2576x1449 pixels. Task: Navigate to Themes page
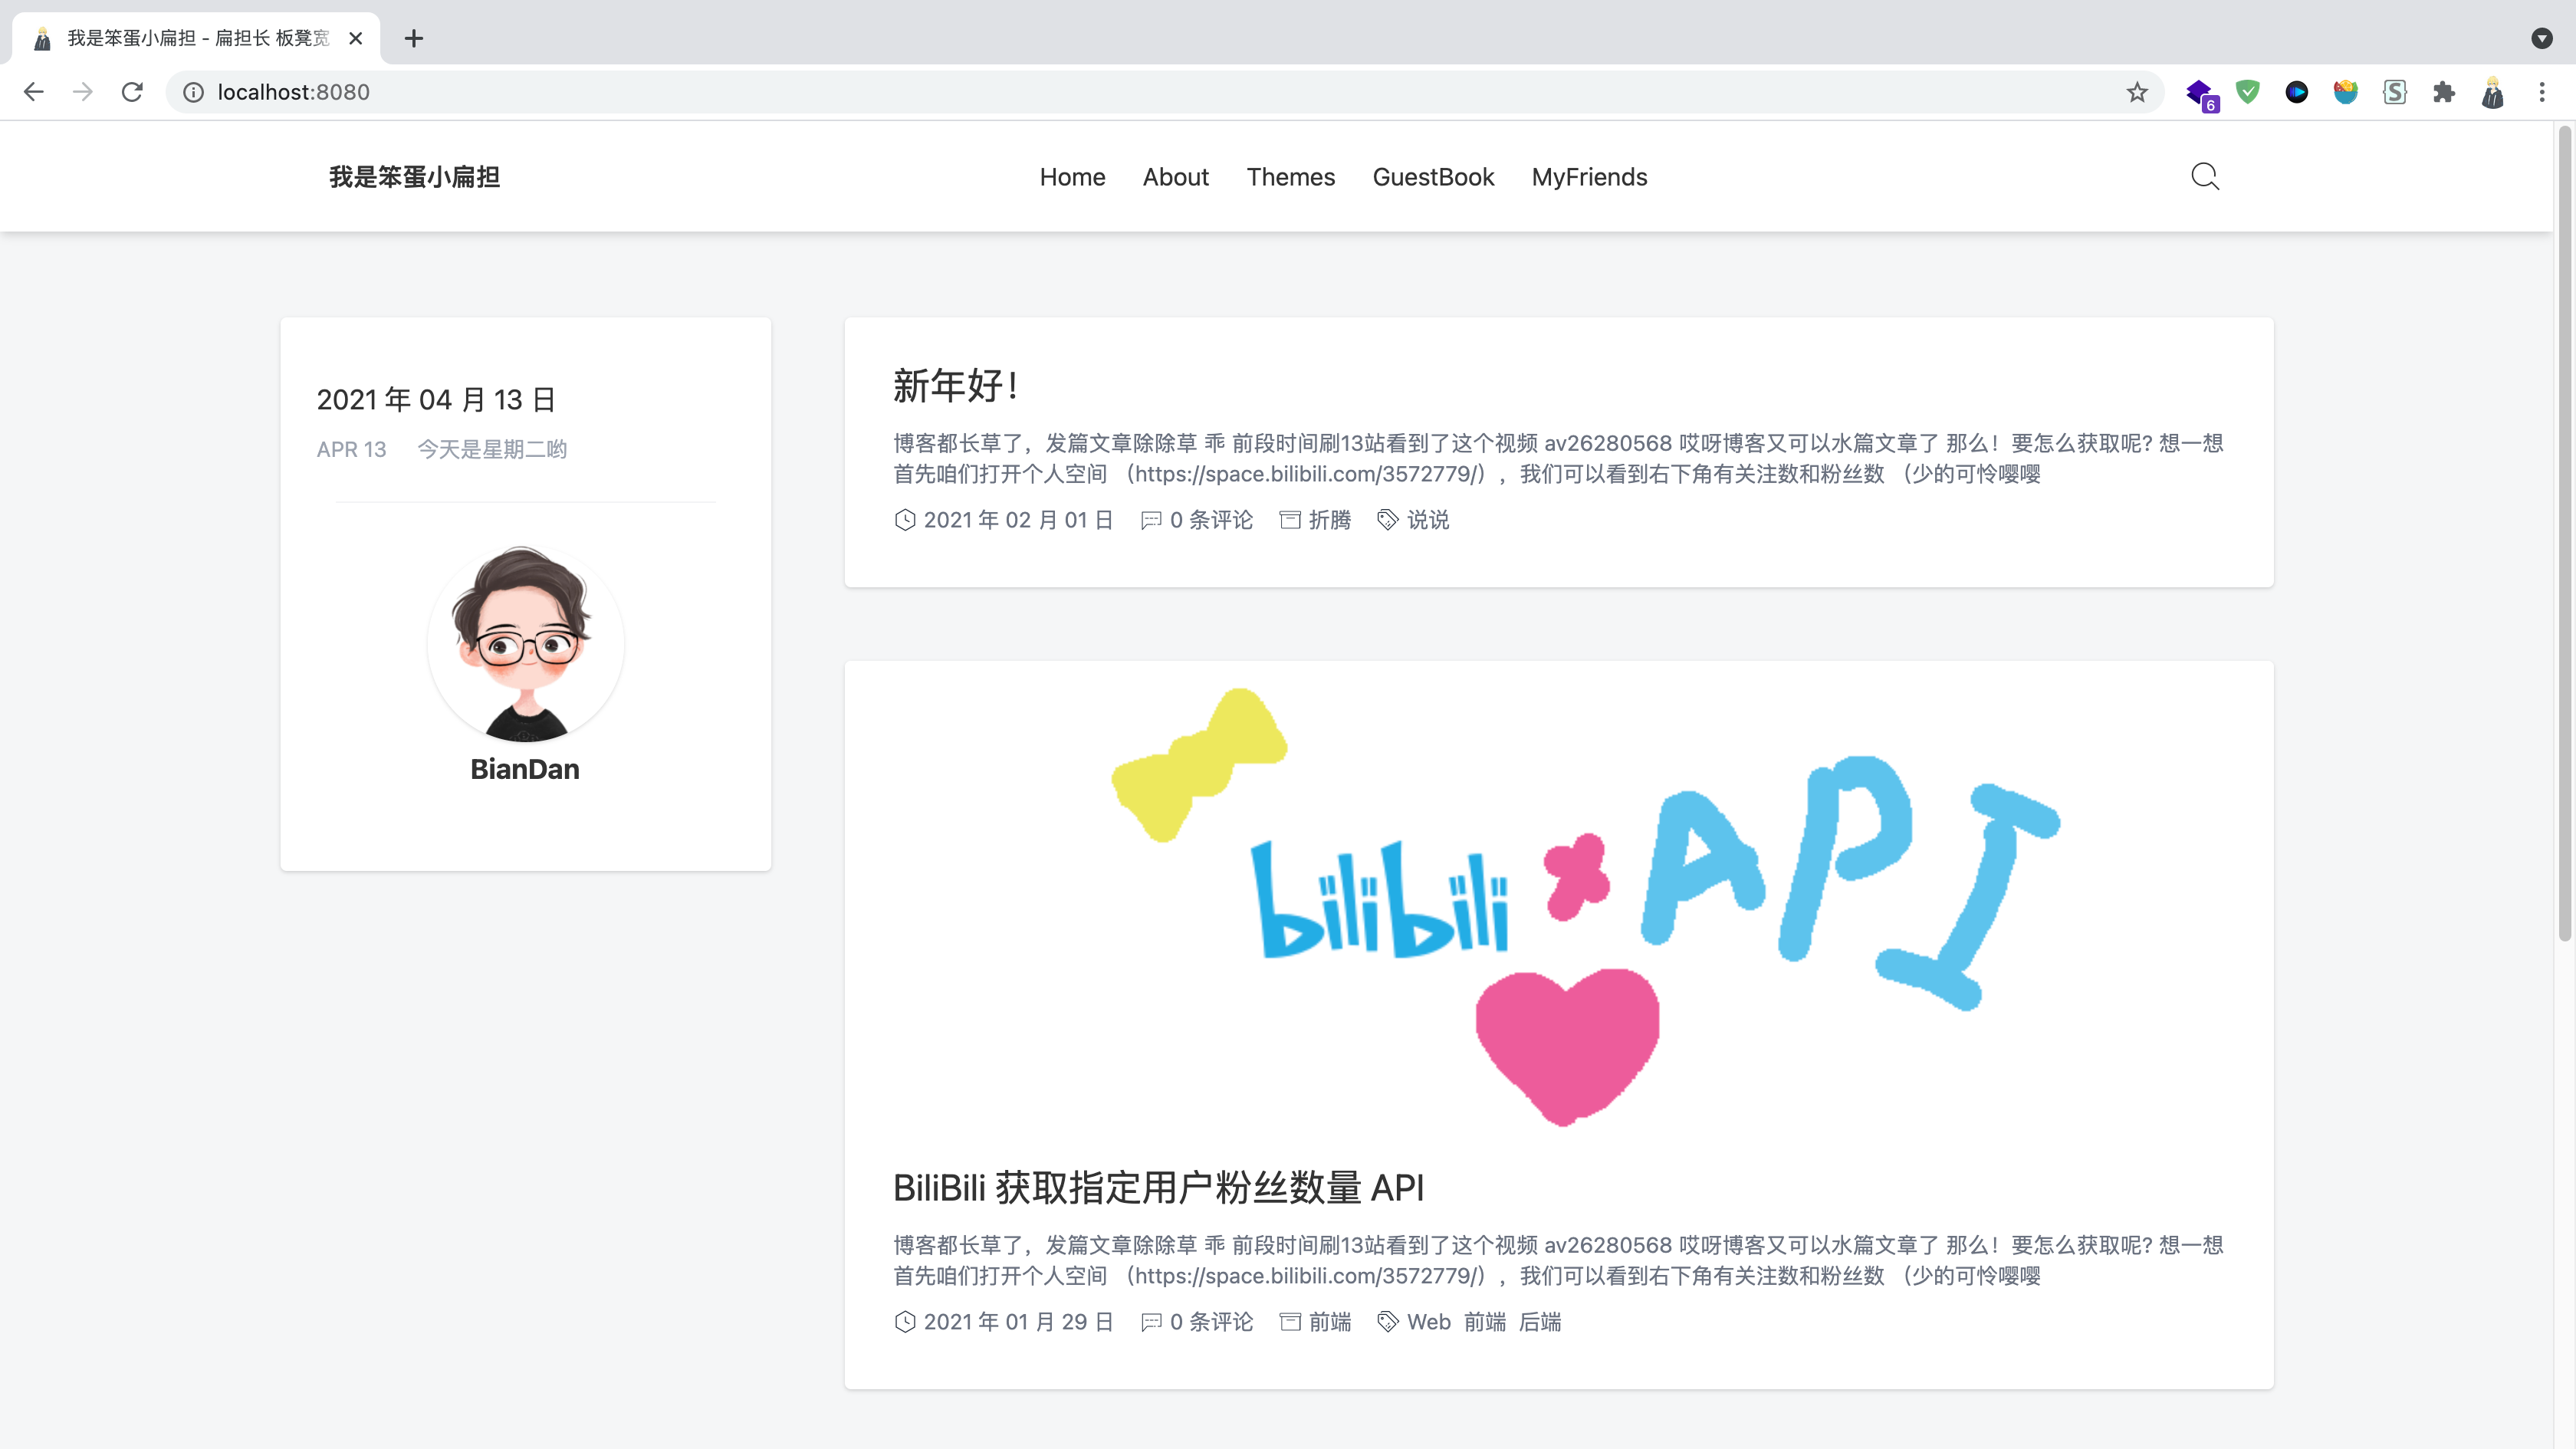pyautogui.click(x=1290, y=177)
